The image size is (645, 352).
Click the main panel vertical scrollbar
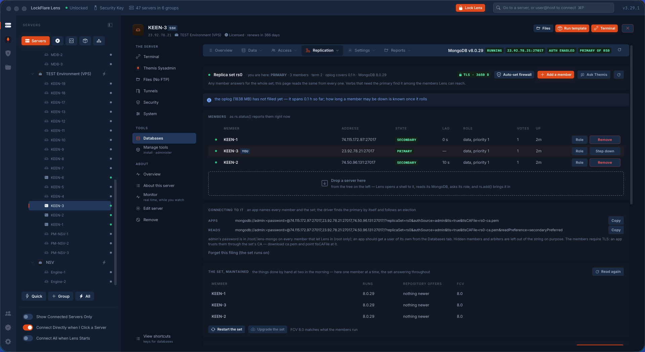[x=631, y=125]
